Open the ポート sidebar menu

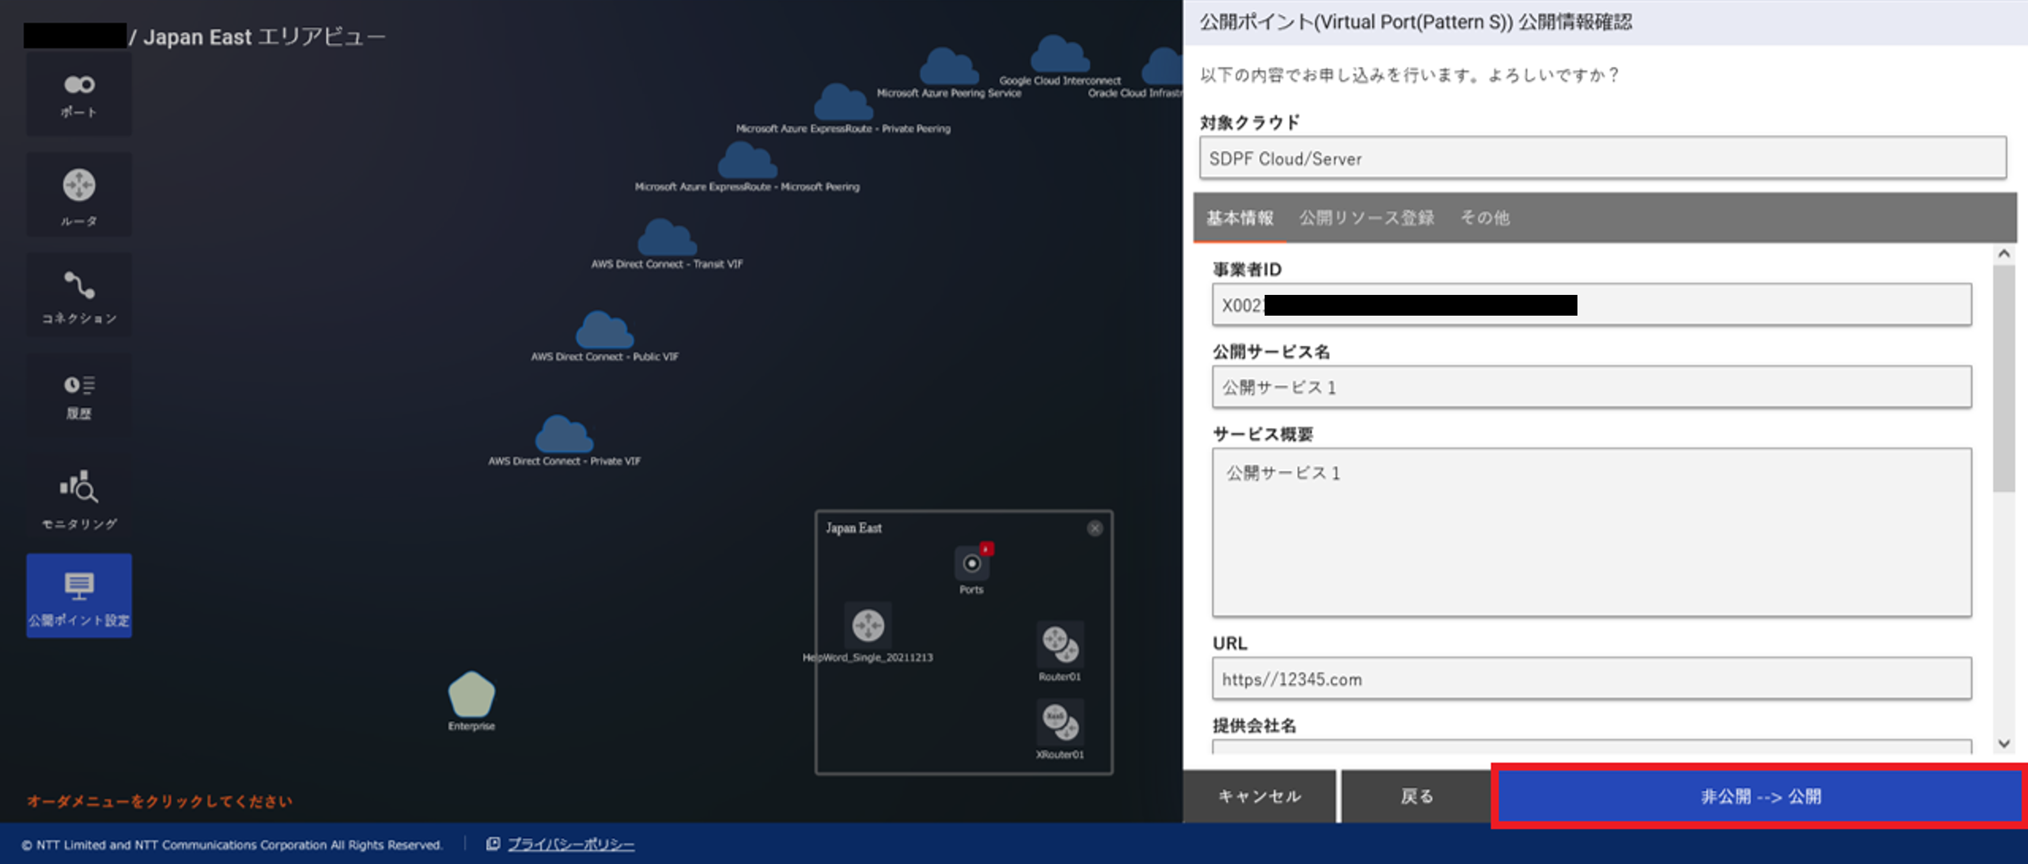coord(79,95)
